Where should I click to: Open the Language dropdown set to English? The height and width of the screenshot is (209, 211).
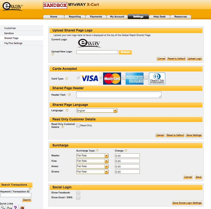(x=97, y=111)
